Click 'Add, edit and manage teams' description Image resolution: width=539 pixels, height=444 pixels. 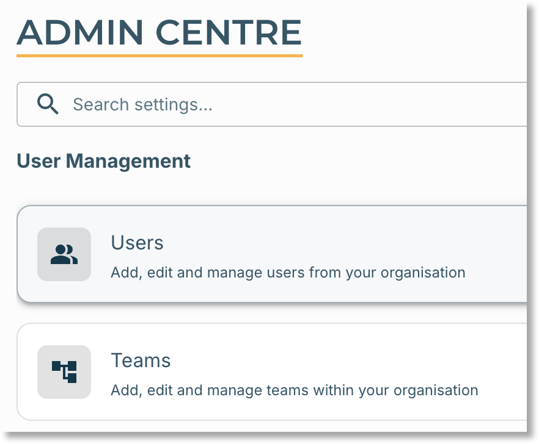pos(295,390)
